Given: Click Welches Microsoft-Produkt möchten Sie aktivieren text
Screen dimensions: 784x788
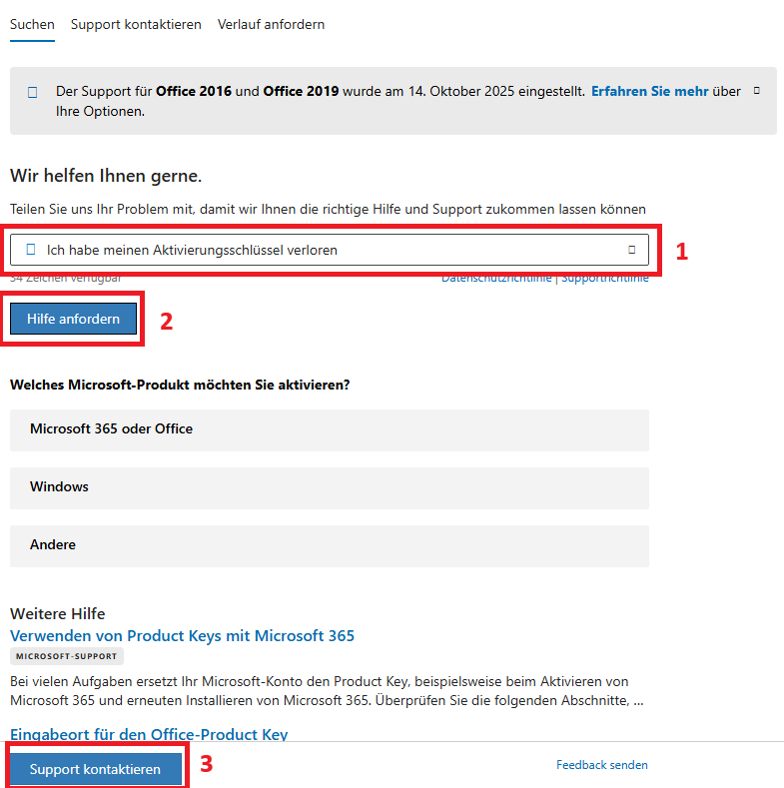Looking at the screenshot, I should pos(180,385).
